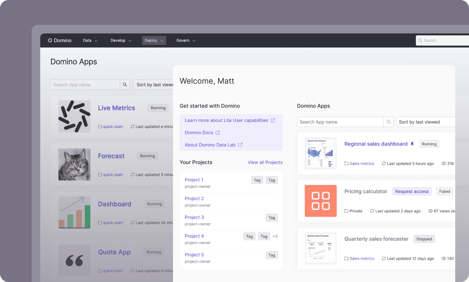Click the pin icon on Regional sales dashboard
This screenshot has height=282, width=469.
point(412,144)
